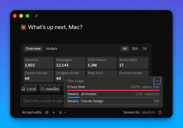183x128 pixels.
Task: Select the All time range
Action: coord(125,49)
